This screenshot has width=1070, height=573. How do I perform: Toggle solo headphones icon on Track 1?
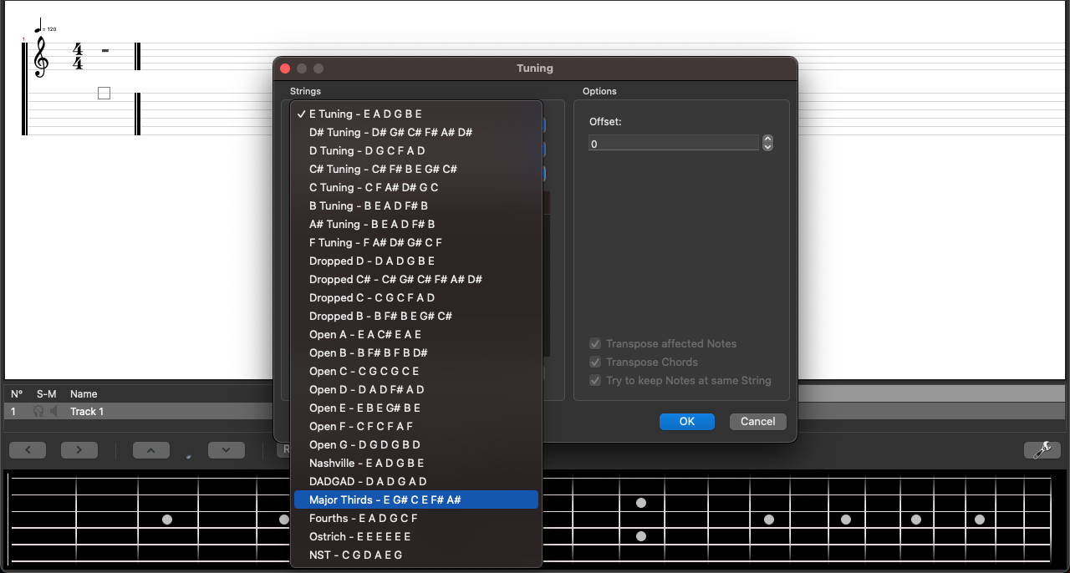[x=40, y=411]
